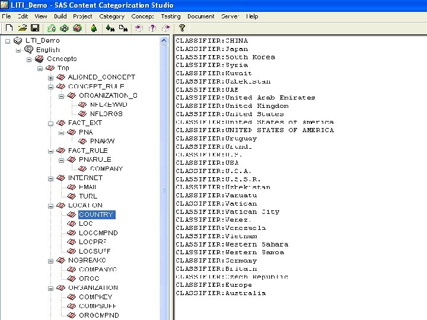Screen dimensions: 427x320
Task: Select the COUNTRY concept in tree
Action: pyautogui.click(x=97, y=215)
